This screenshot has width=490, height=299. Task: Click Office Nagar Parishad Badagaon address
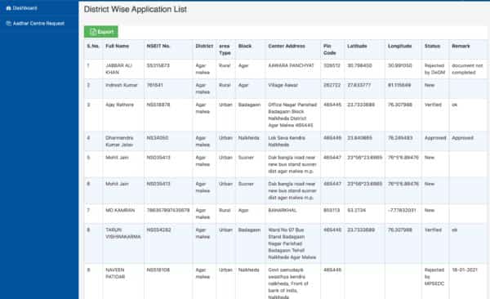click(292, 115)
